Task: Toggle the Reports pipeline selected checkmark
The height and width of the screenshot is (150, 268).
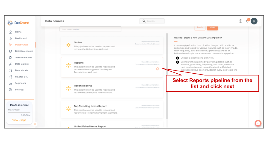Action: pyautogui.click(x=157, y=69)
